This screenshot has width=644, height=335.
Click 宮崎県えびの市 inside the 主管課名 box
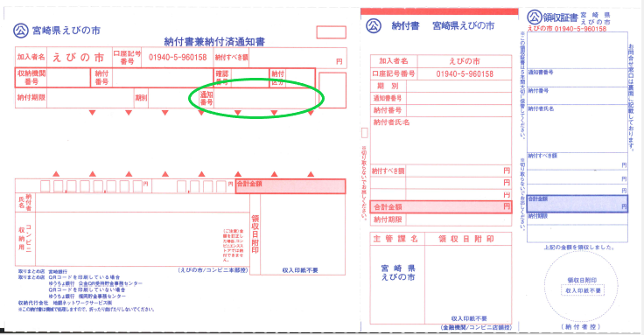coord(398,273)
